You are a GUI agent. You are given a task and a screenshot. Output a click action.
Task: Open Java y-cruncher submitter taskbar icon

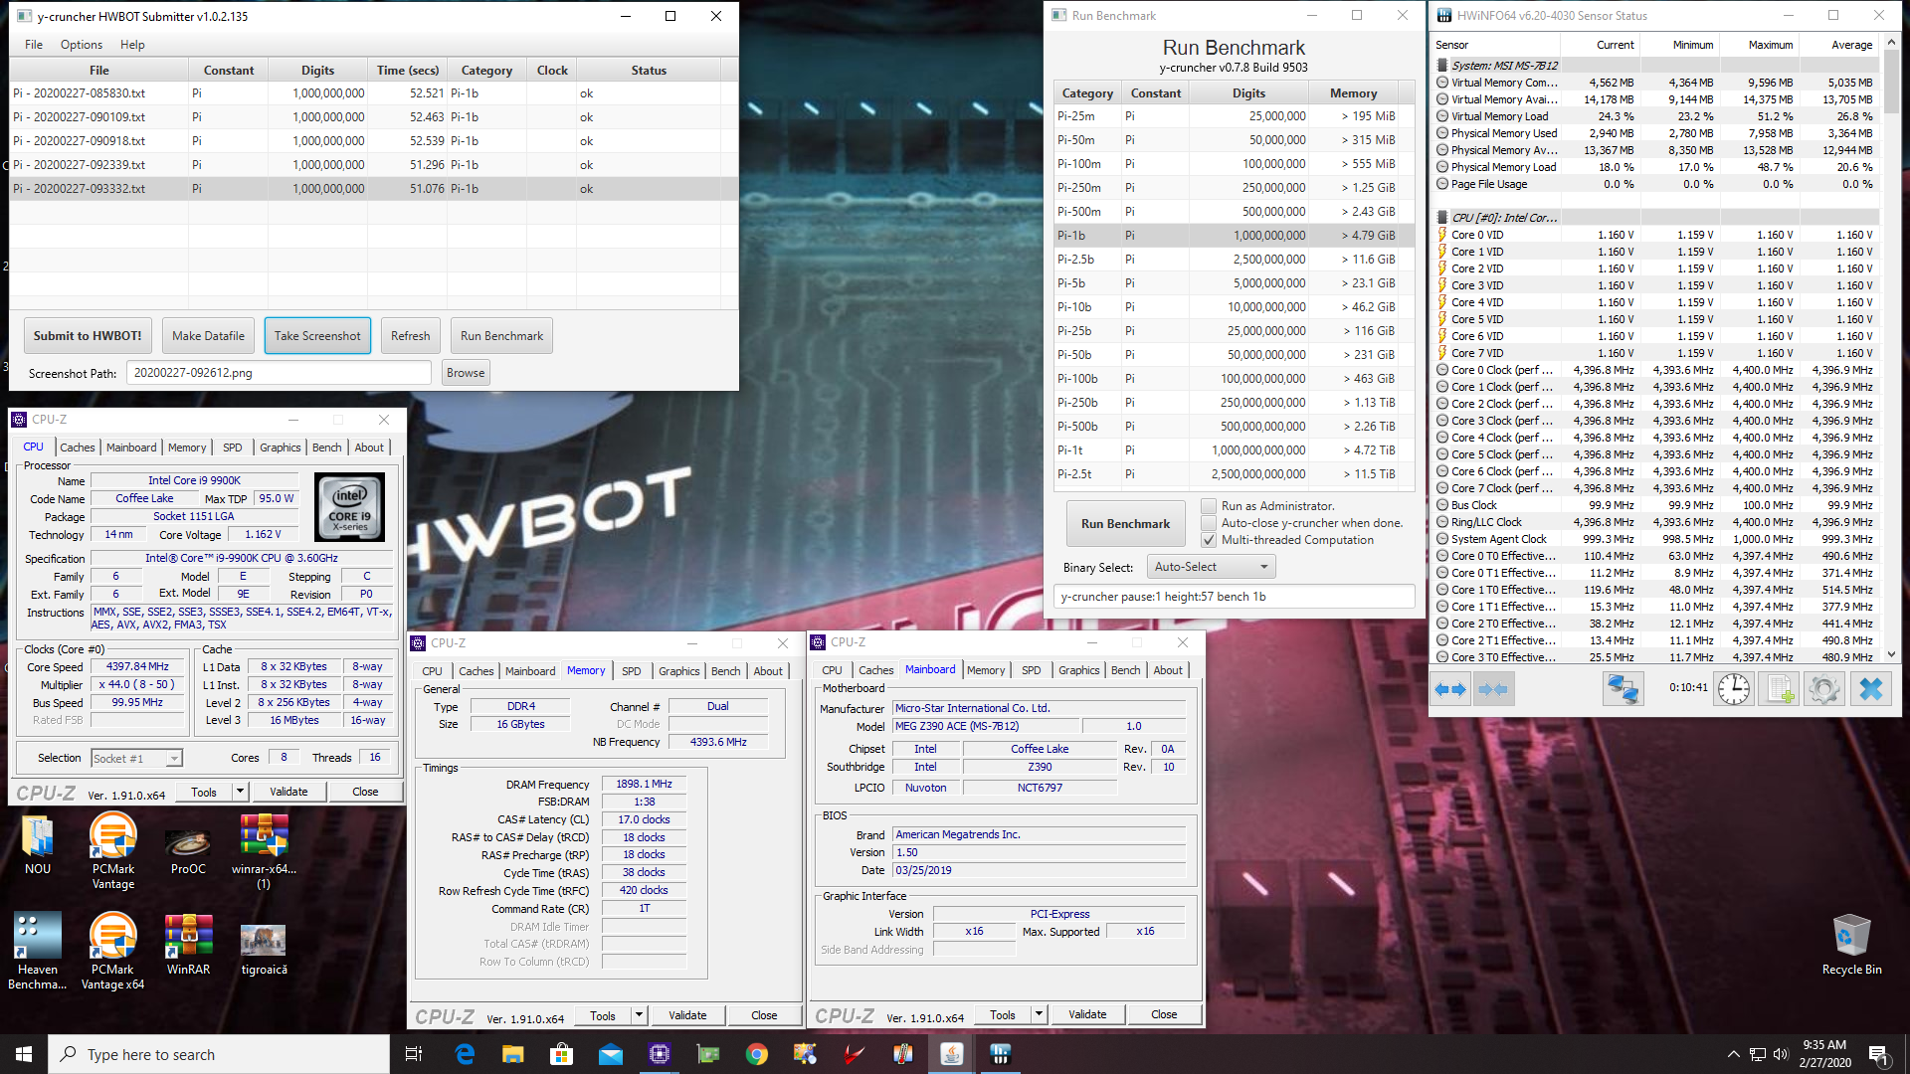point(952,1054)
